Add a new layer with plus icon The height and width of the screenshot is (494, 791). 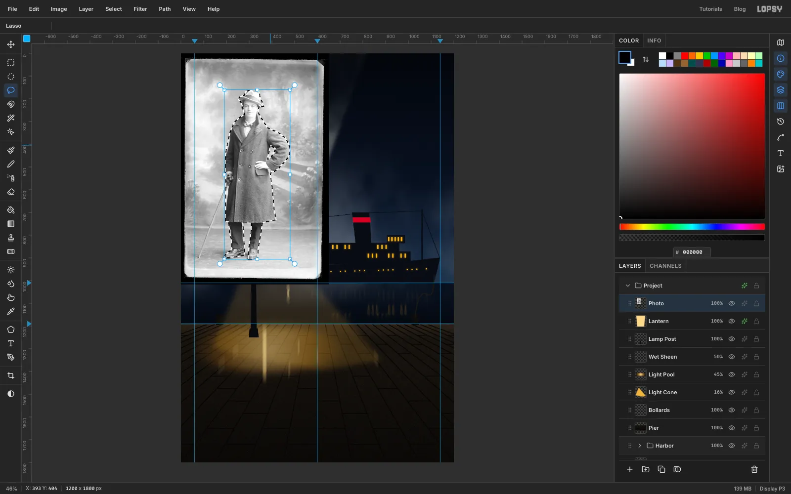click(630, 469)
